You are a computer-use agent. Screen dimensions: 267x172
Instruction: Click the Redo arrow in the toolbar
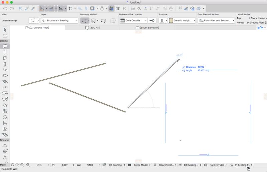12,8
